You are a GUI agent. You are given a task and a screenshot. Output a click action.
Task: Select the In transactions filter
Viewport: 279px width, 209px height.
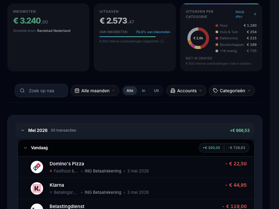(144, 91)
